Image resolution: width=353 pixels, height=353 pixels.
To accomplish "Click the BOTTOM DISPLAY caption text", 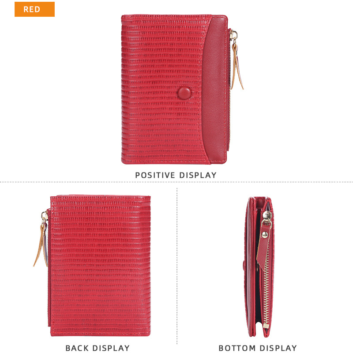I will tap(258, 348).
